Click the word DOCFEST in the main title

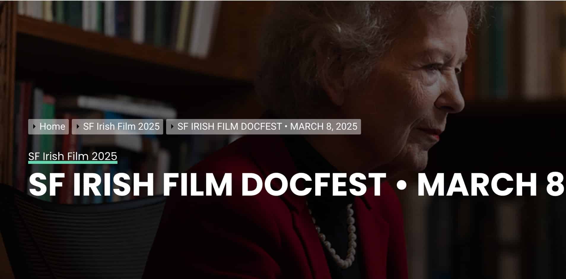coord(313,184)
